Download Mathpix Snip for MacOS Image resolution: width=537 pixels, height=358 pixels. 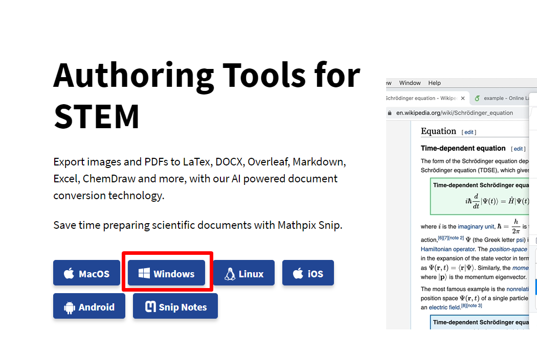[x=86, y=273]
